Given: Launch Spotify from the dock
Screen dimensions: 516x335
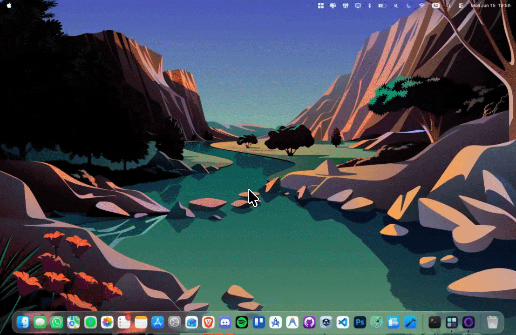Looking at the screenshot, I should (242, 322).
